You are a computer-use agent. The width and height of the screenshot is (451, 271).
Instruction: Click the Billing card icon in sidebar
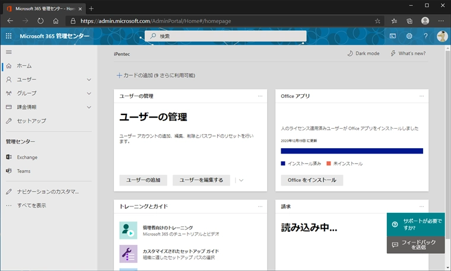pyautogui.click(x=9, y=107)
